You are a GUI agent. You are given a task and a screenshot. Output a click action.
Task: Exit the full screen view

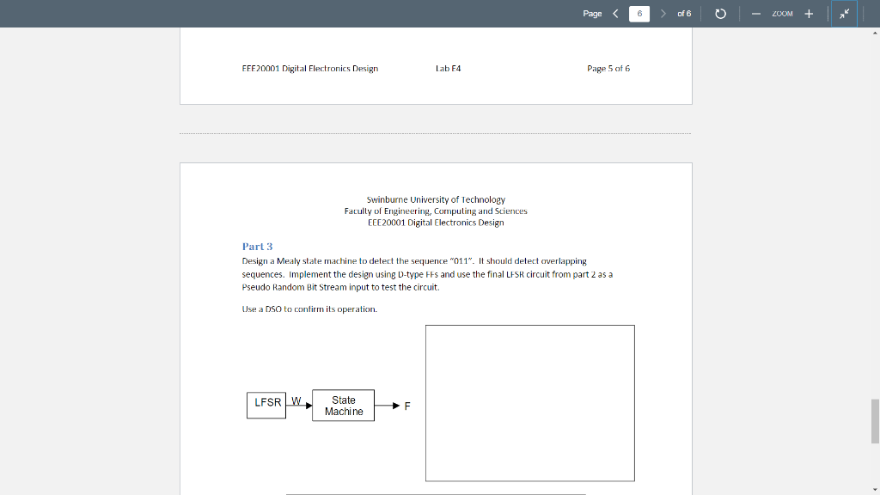(x=843, y=13)
